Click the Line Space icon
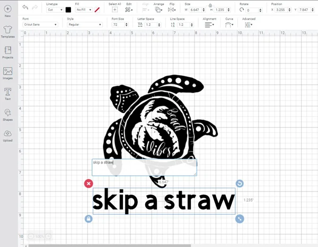The image size is (318, 247). tap(173, 25)
